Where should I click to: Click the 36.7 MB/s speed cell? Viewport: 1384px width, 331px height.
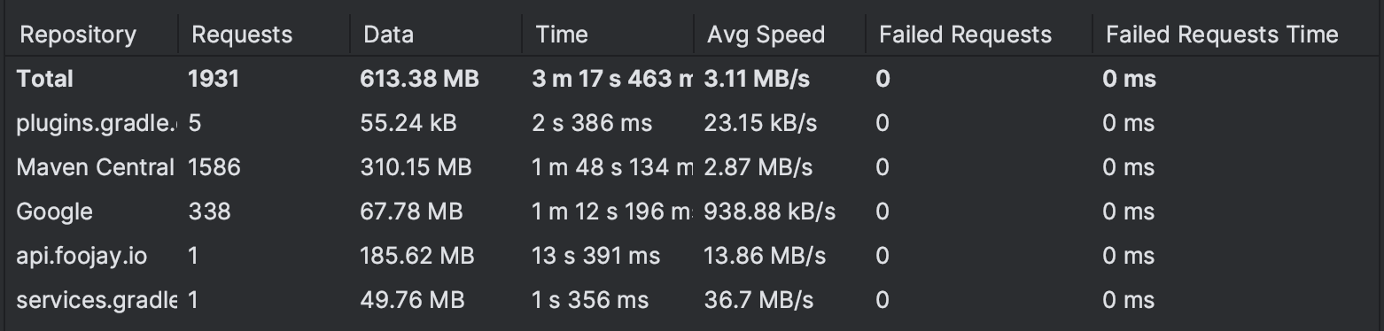click(x=758, y=300)
